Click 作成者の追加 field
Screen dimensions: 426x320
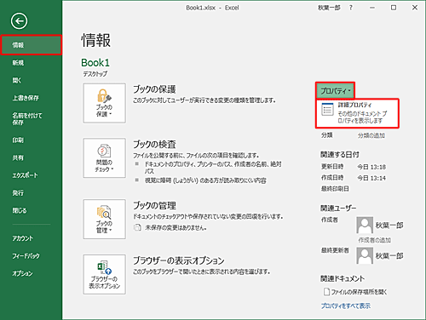pyautogui.click(x=374, y=240)
